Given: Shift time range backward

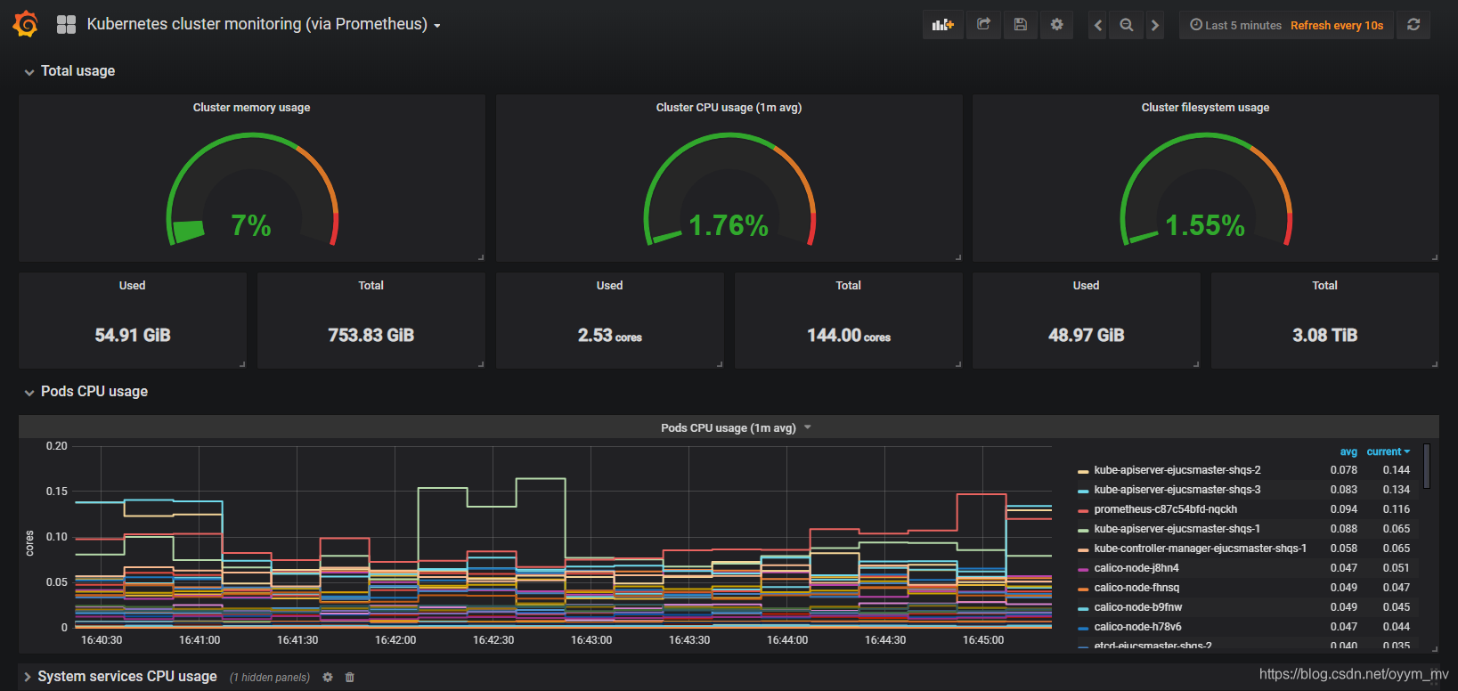Looking at the screenshot, I should click(x=1098, y=25).
